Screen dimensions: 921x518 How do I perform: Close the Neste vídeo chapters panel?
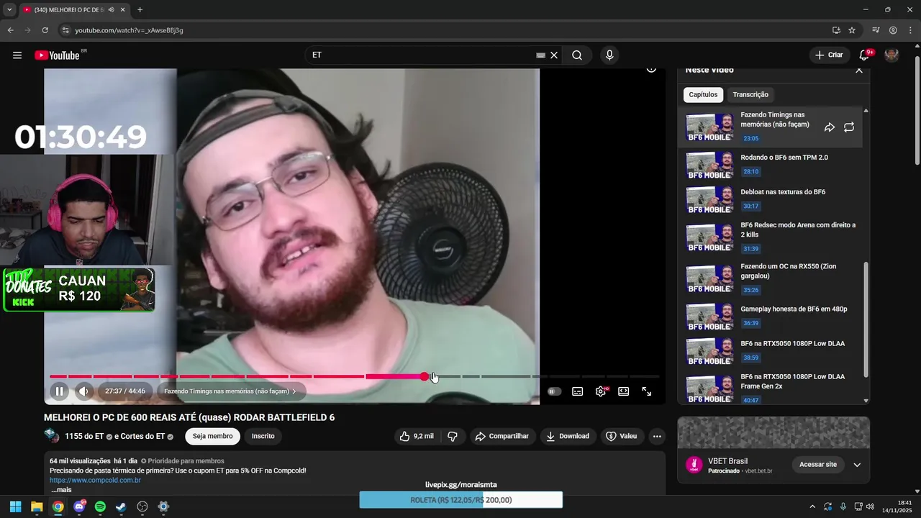point(858,71)
